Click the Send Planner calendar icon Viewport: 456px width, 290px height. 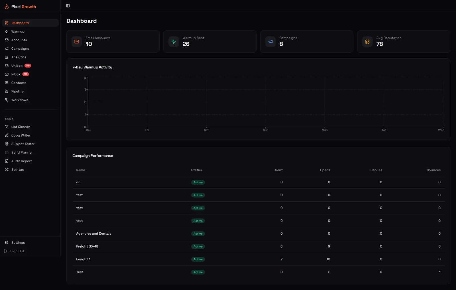7,152
